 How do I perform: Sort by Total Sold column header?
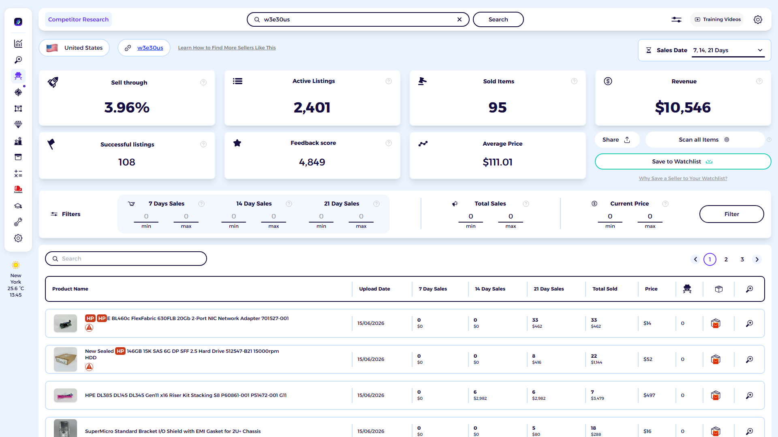605,289
